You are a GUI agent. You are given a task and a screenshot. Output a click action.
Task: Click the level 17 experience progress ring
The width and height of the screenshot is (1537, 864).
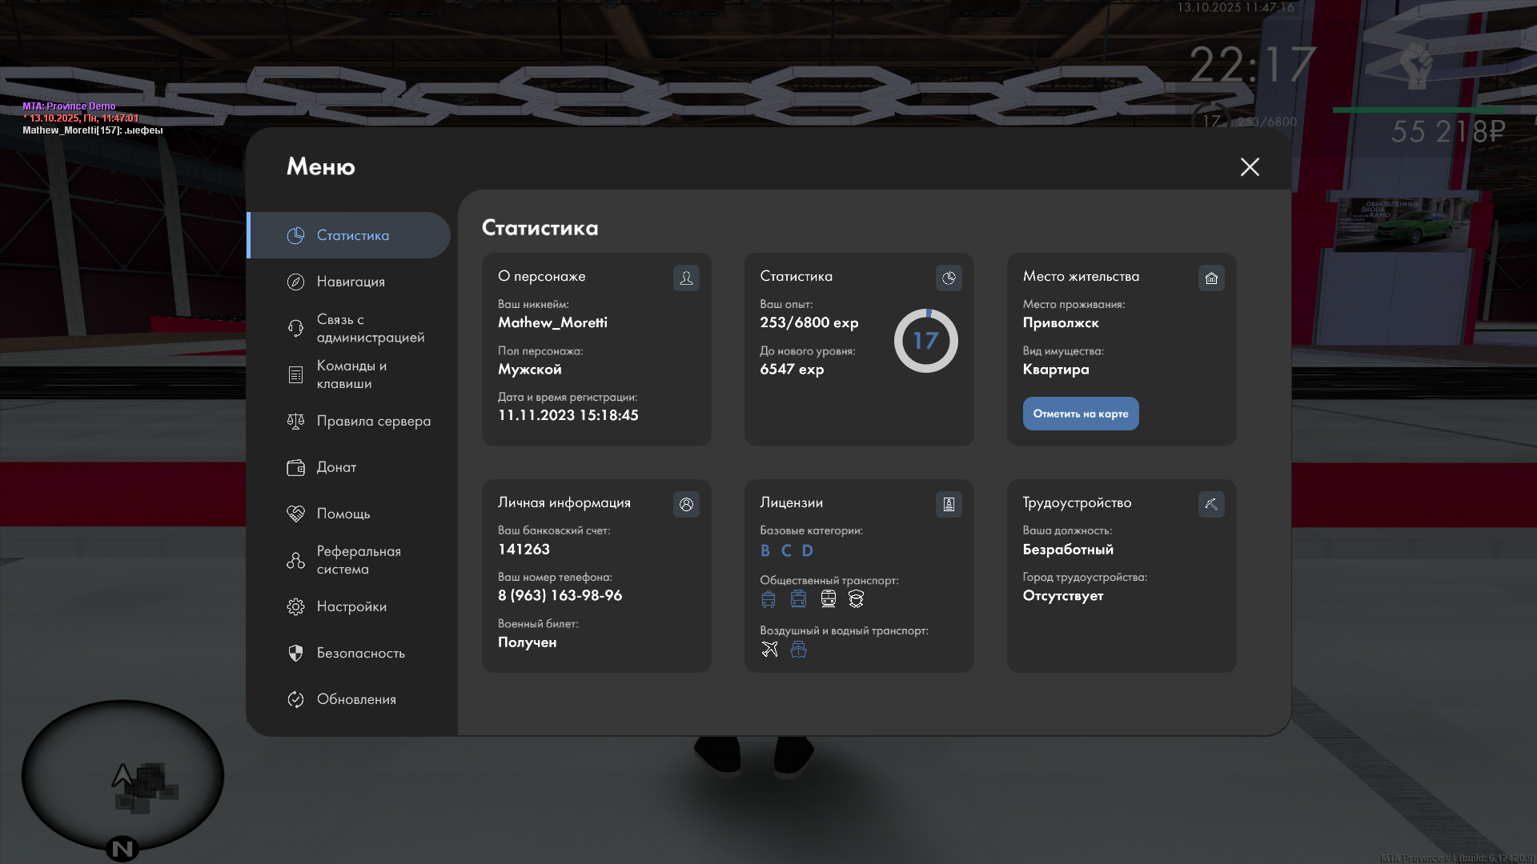point(925,341)
